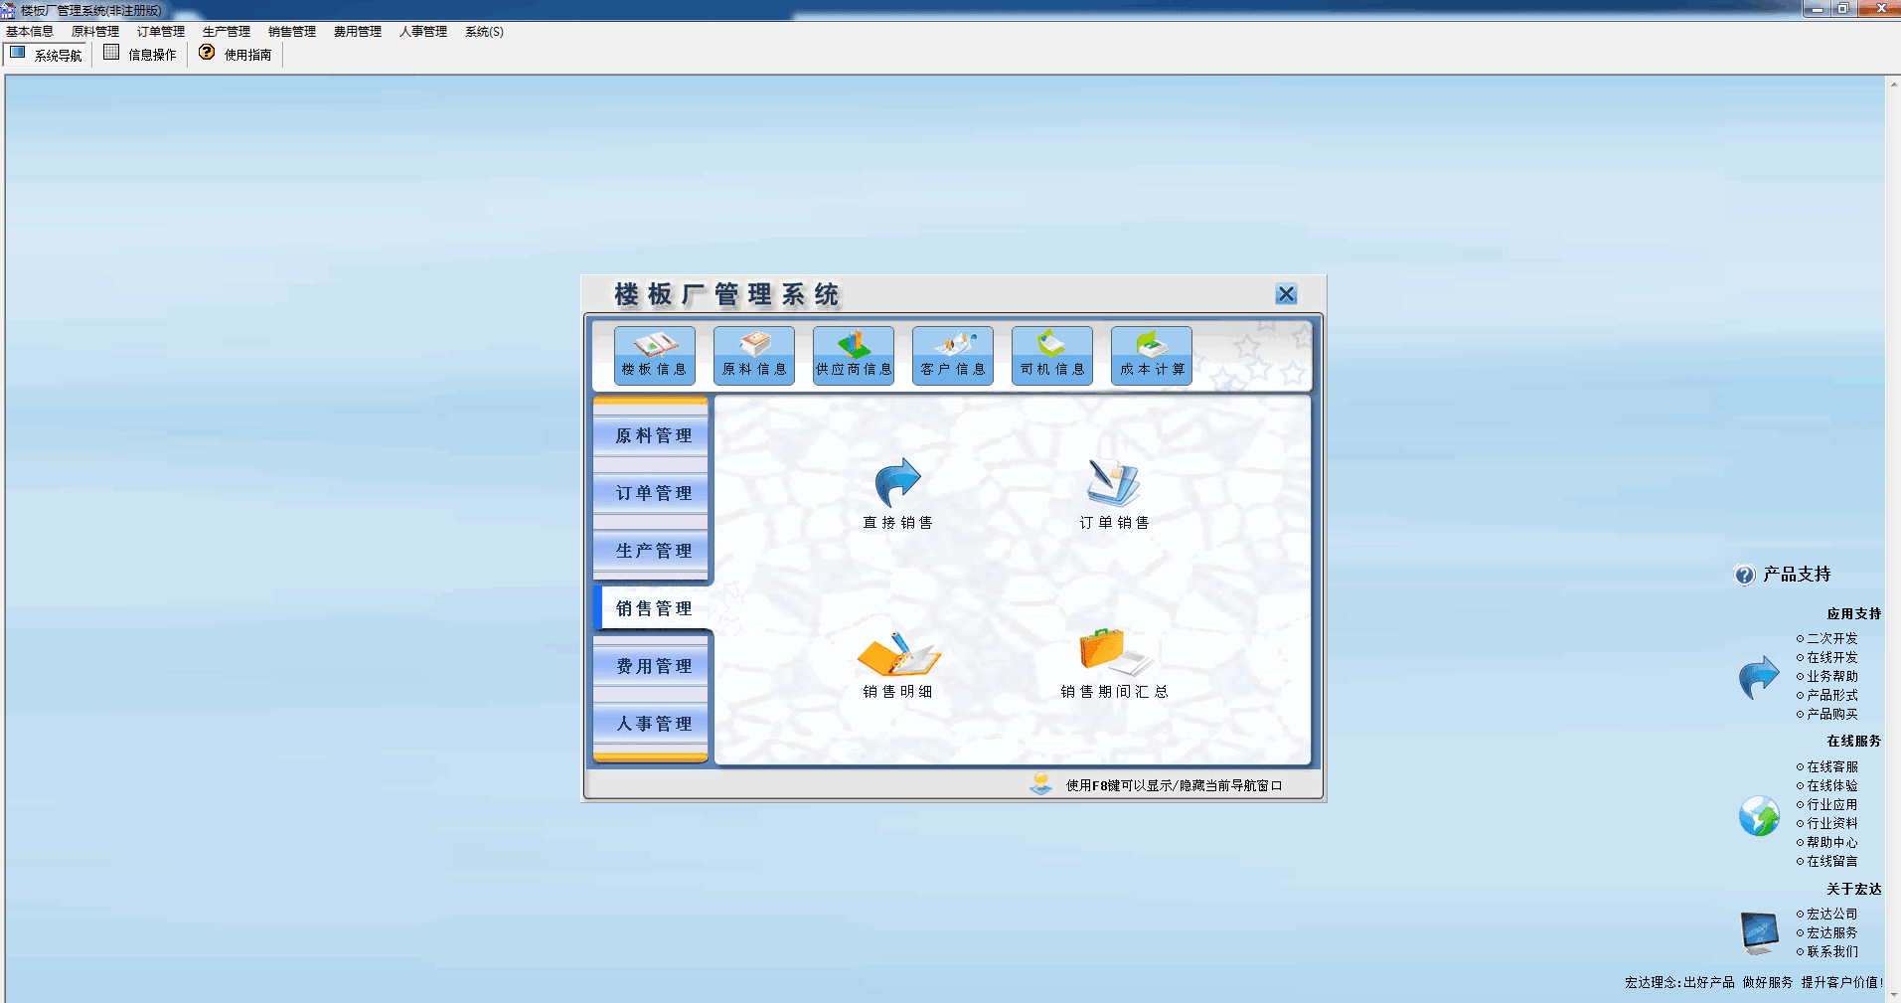The image size is (1901, 1003).
Task: Select the 客户信息 customer icon
Action: [952, 355]
